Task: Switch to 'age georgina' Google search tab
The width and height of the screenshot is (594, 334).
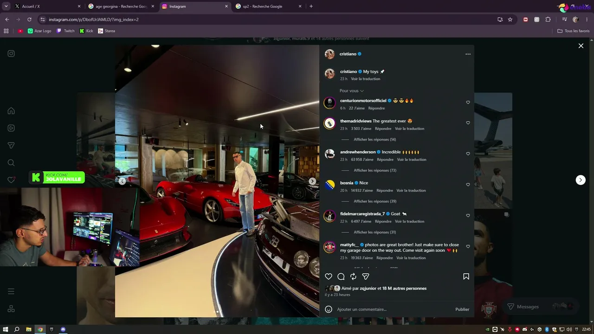Action: 121,6
